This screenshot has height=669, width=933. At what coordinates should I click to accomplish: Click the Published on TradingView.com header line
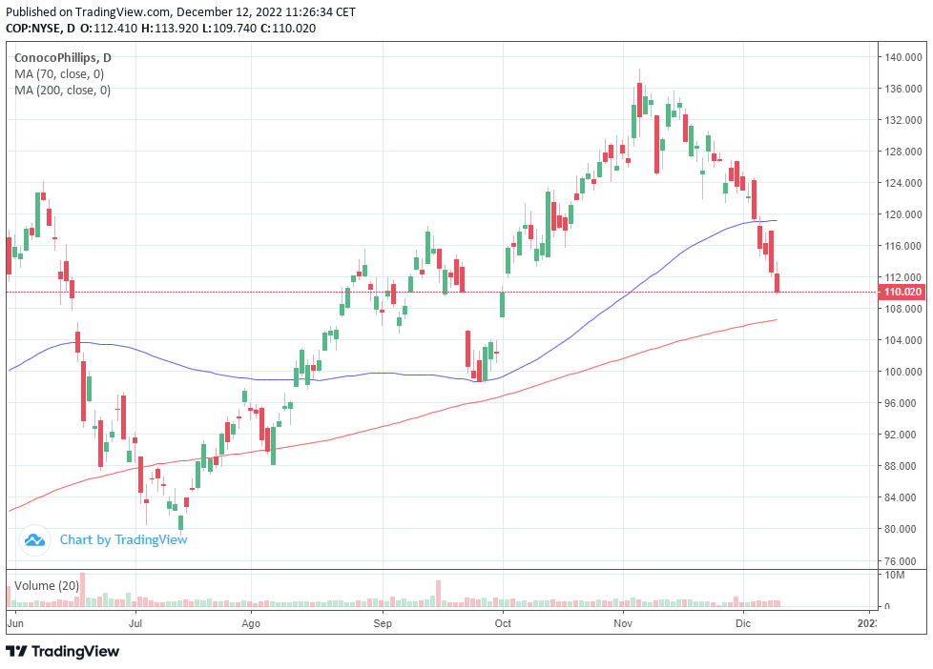pos(181,11)
